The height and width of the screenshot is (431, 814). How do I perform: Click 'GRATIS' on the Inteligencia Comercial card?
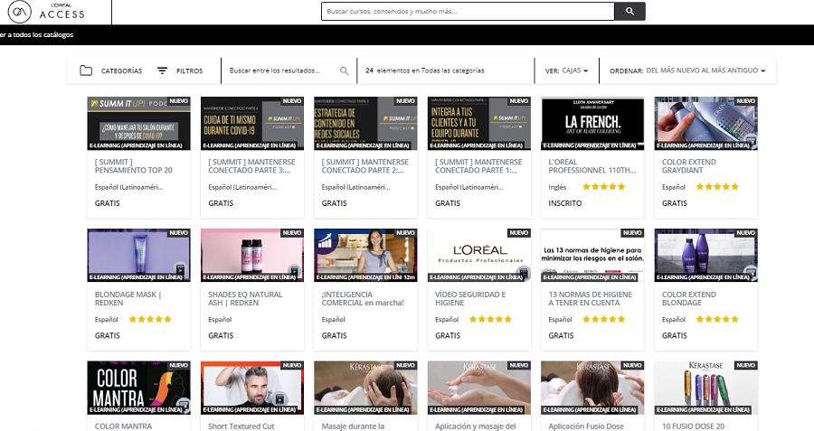[334, 335]
